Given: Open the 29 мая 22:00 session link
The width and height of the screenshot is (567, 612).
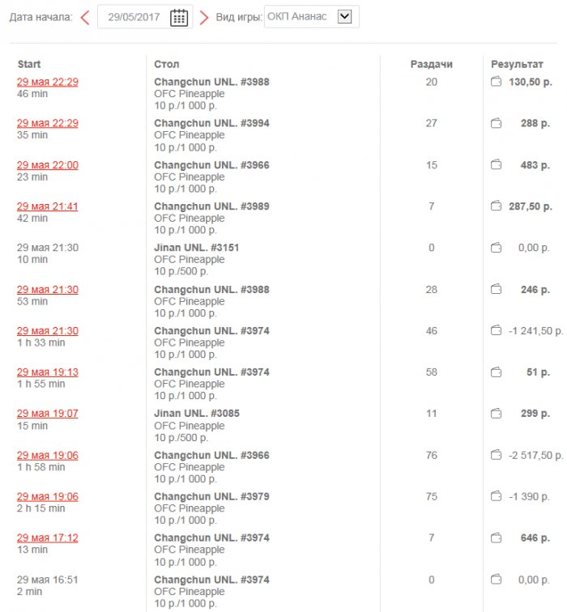Looking at the screenshot, I should pos(48,165).
